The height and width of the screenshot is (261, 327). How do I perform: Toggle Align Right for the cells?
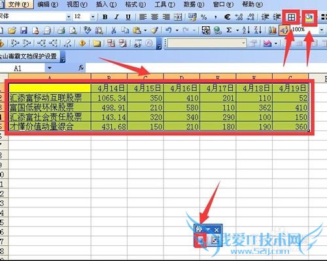tap(166, 17)
